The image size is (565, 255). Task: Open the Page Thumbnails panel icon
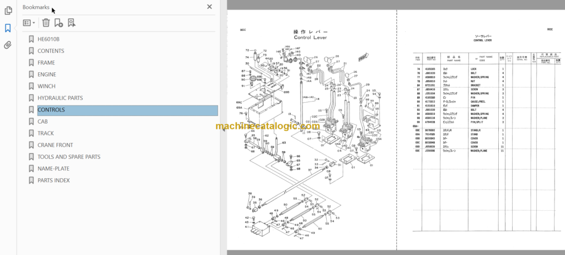point(8,11)
